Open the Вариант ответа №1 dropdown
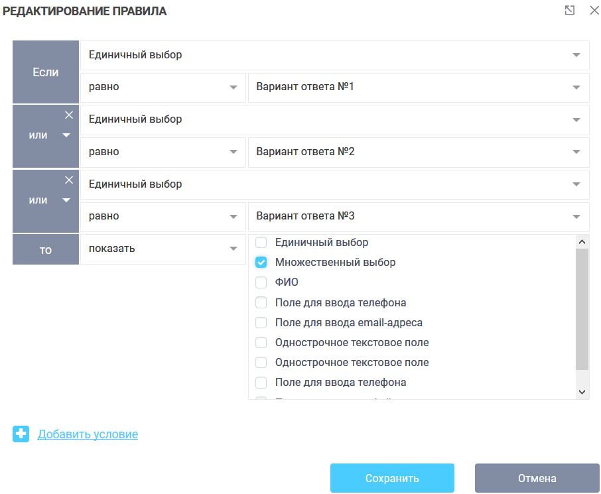Image resolution: width=601 pixels, height=494 pixels. point(419,88)
